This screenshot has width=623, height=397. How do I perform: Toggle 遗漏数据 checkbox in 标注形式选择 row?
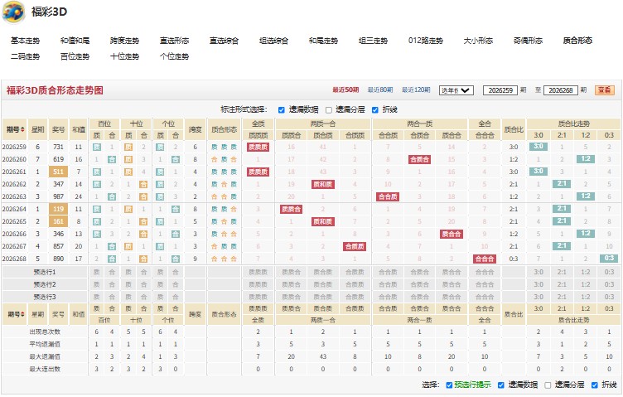(x=282, y=110)
